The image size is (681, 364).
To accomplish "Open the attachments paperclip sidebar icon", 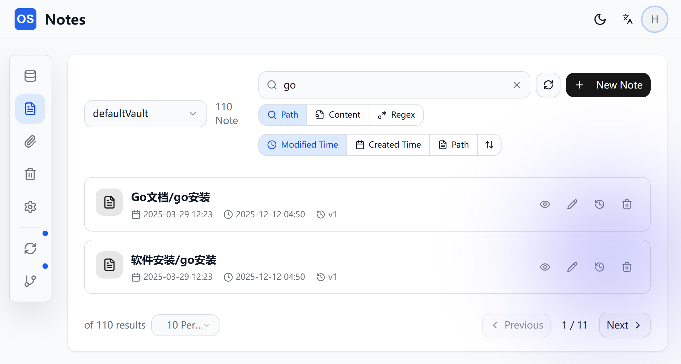I will click(30, 142).
